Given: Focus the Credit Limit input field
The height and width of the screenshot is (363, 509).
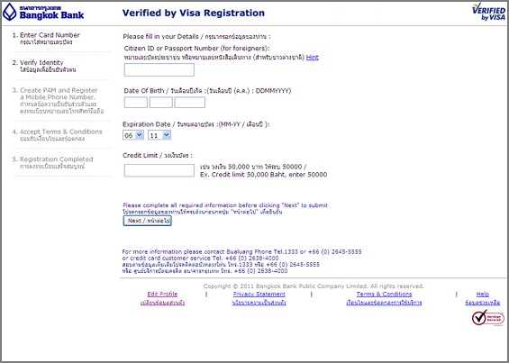Looking at the screenshot, I should coord(159,170).
